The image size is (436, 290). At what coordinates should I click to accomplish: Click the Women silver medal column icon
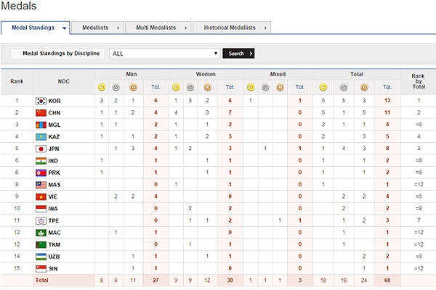pos(190,88)
